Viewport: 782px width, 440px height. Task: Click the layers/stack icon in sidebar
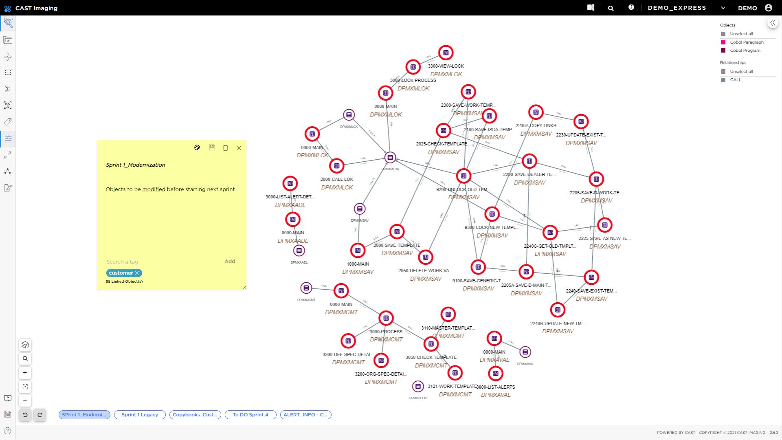click(x=25, y=345)
